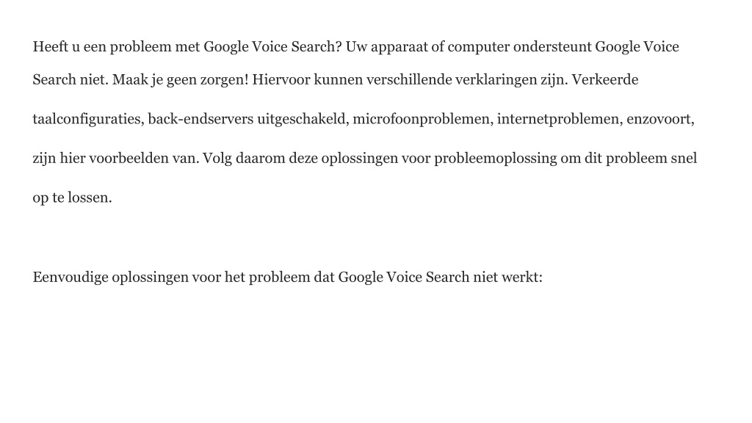This screenshot has height=423, width=752.
Task: Click the word "uitgeschakeld"
Action: point(303,120)
